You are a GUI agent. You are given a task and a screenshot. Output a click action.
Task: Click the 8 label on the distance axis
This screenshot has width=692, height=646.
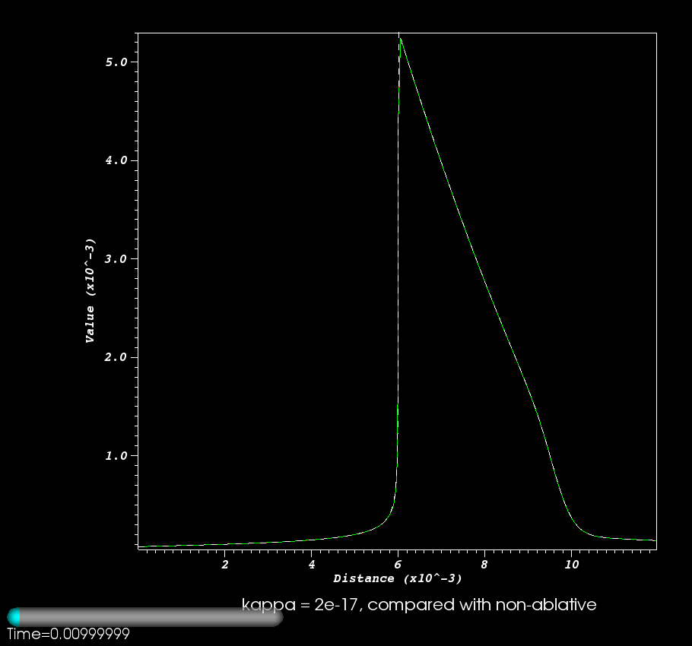(484, 565)
